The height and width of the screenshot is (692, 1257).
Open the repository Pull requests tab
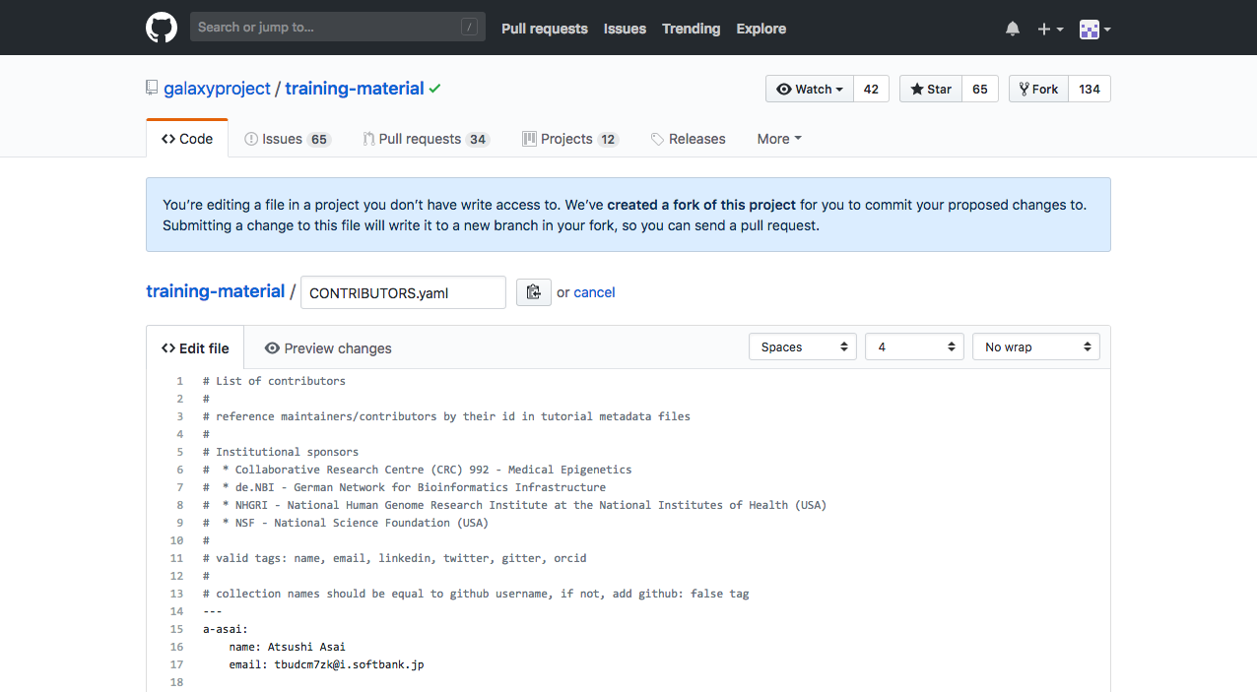tap(426, 139)
